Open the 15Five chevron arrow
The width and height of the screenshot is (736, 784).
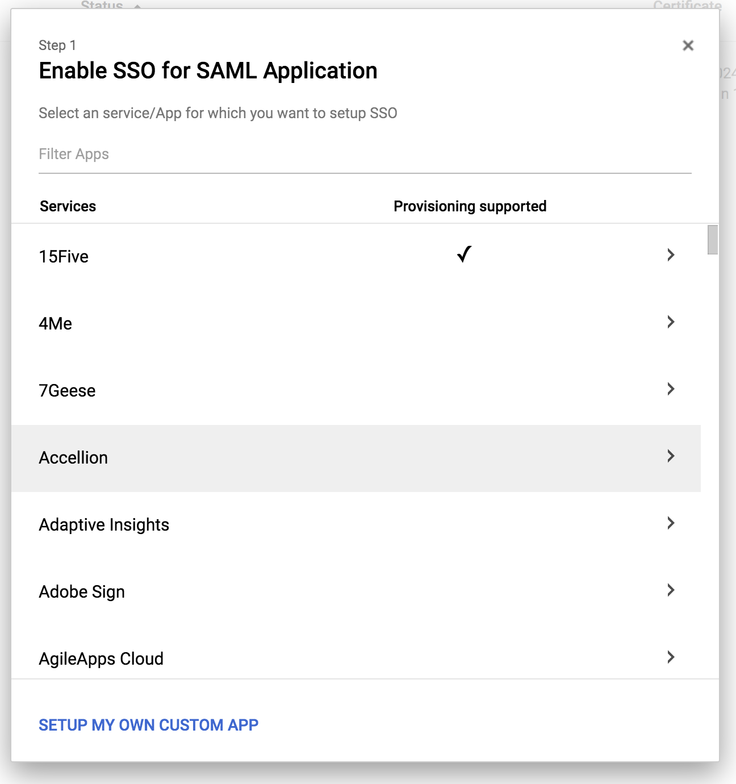coord(671,255)
